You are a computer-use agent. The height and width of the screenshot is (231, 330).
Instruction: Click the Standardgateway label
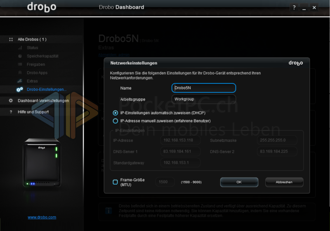[129, 163]
